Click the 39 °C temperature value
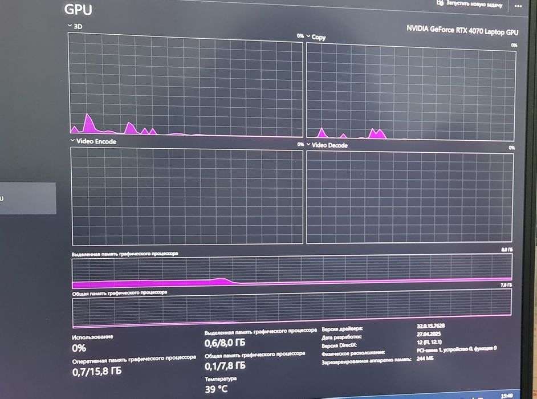 click(x=216, y=389)
